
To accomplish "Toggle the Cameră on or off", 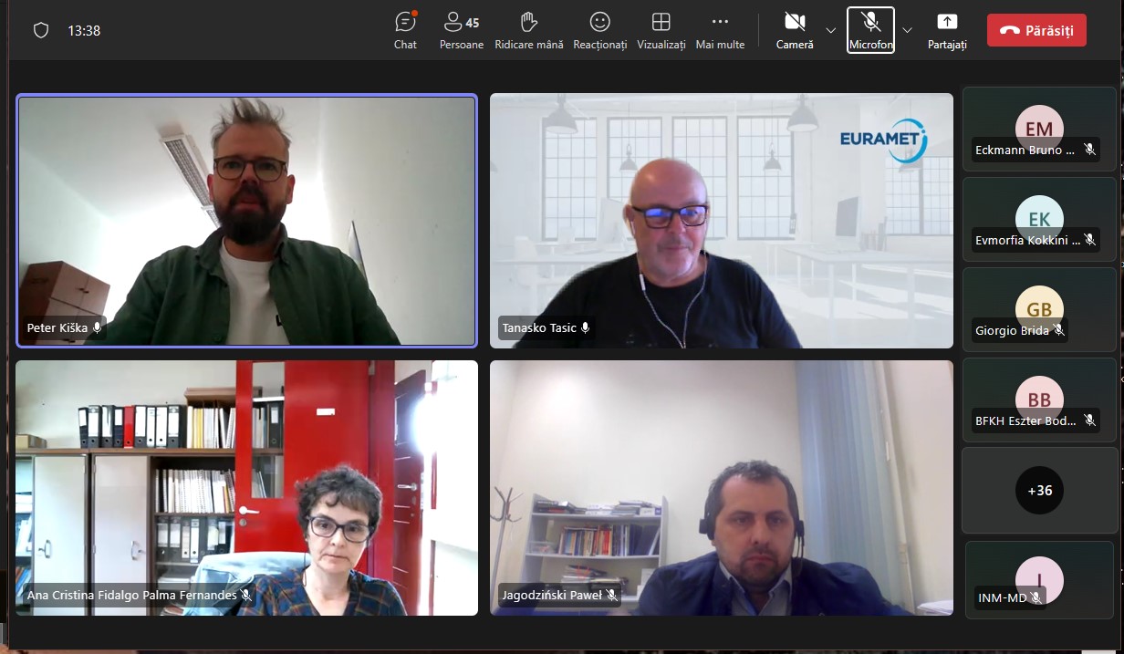I will click(795, 30).
